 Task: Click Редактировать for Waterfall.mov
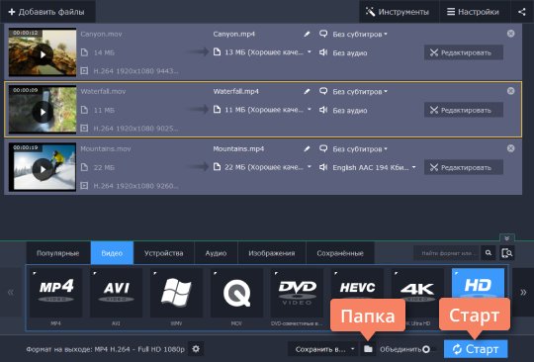[464, 110]
